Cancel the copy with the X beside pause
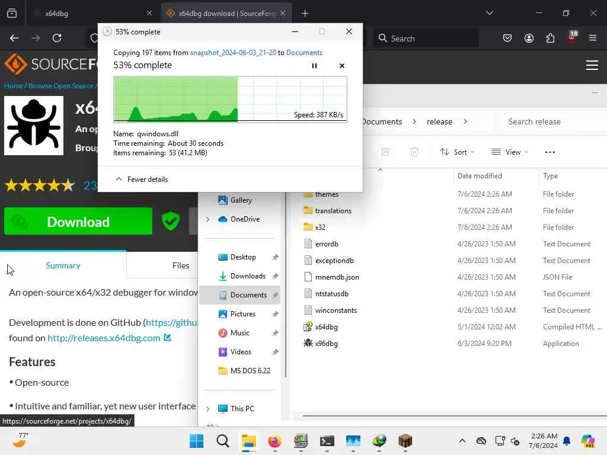 (342, 66)
